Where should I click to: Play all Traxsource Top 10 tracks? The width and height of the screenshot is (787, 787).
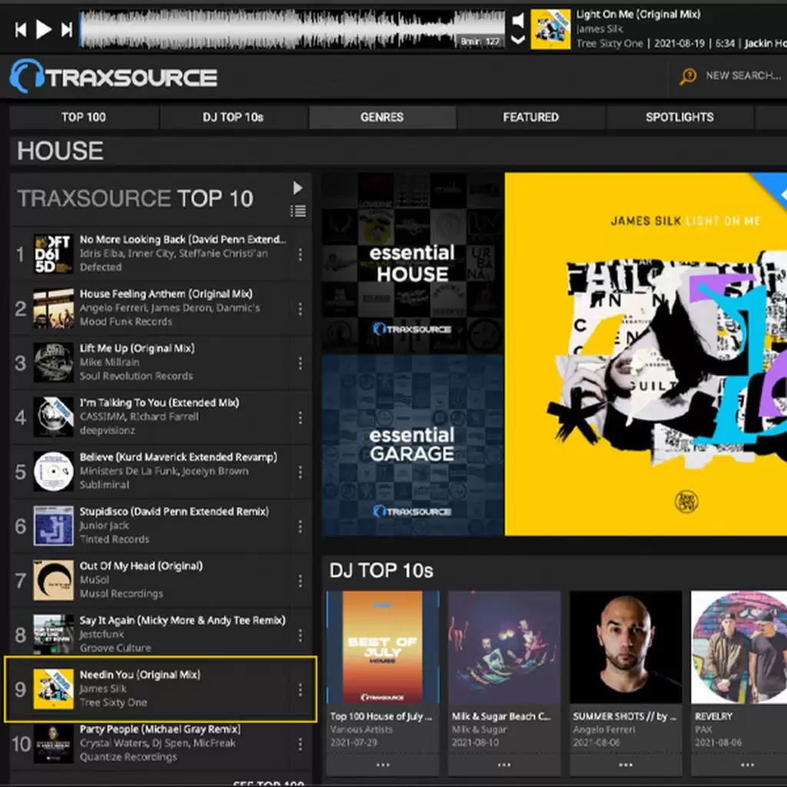pyautogui.click(x=298, y=188)
